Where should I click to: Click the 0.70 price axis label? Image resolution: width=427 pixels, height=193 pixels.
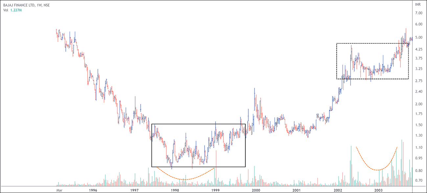tap(418, 181)
